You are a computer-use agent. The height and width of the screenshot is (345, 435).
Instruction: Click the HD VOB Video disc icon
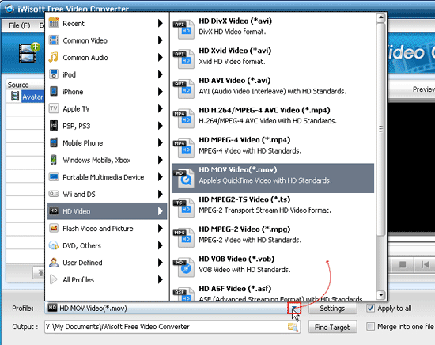(x=183, y=267)
